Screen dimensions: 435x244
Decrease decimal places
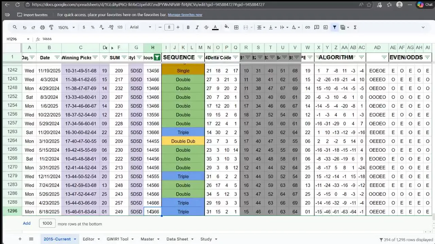(102, 27)
